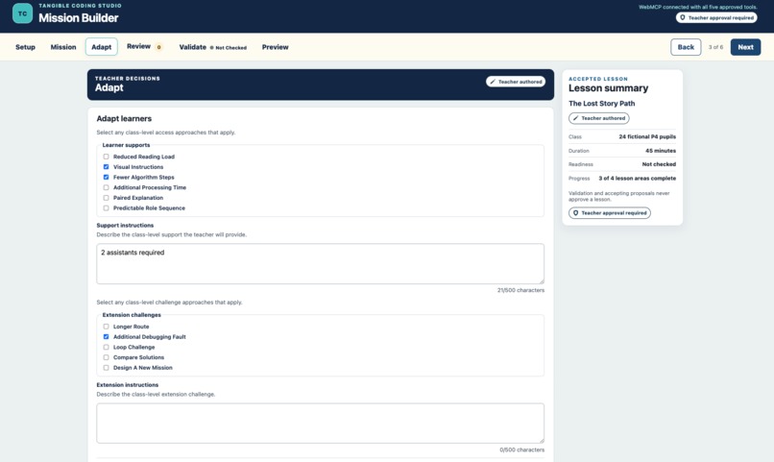Click the Back button
Screen dimensions: 774x462
(686, 47)
